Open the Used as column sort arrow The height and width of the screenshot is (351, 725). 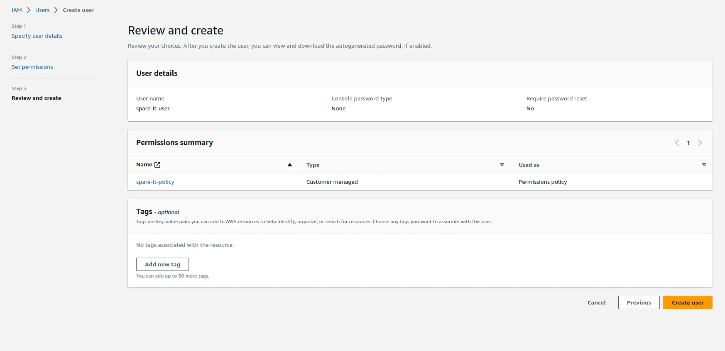tap(704, 165)
